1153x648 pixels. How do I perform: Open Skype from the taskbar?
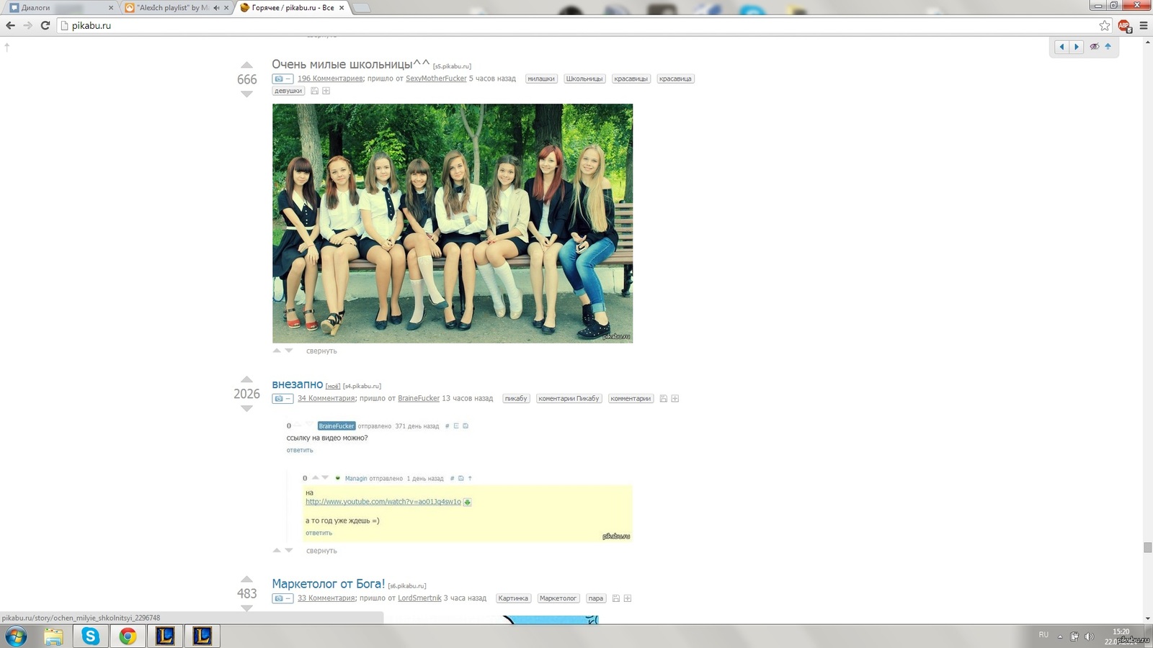coord(90,636)
